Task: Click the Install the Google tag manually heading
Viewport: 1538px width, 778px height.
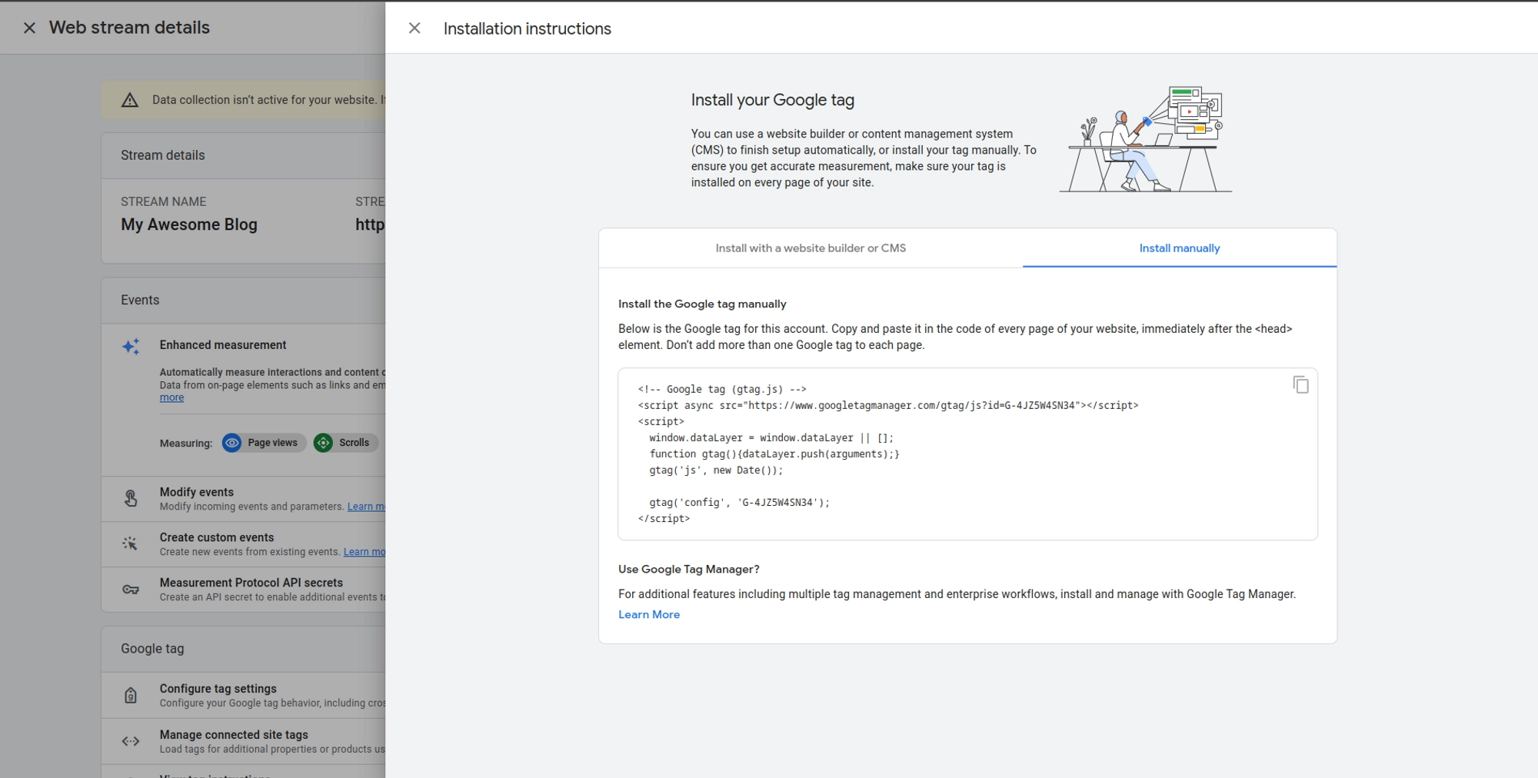Action: tap(702, 304)
